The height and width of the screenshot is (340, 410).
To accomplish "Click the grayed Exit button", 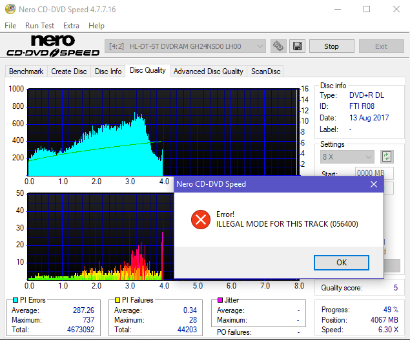I will tap(381, 46).
